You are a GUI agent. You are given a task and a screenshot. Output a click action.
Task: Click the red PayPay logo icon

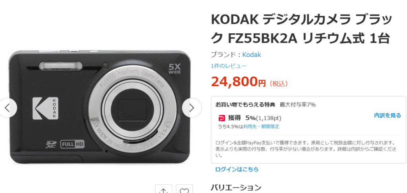coord(222,118)
